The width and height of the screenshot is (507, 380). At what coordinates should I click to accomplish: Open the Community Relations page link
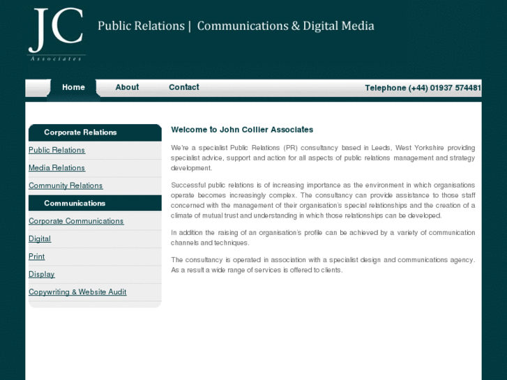[x=66, y=185]
